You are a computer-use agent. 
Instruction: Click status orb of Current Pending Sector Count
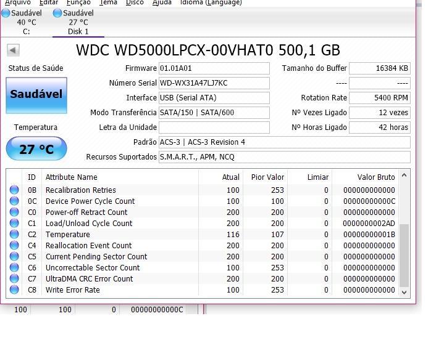14,256
